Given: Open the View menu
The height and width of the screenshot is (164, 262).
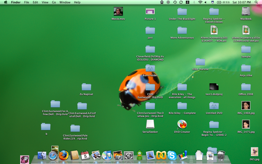Looking at the screenshot, I should [x=45, y=2].
